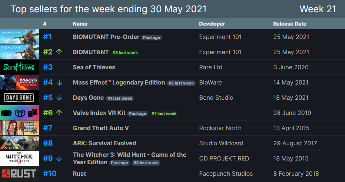This screenshot has width=345, height=182.
Task: Open the Rust game title link
Action: 79,173
